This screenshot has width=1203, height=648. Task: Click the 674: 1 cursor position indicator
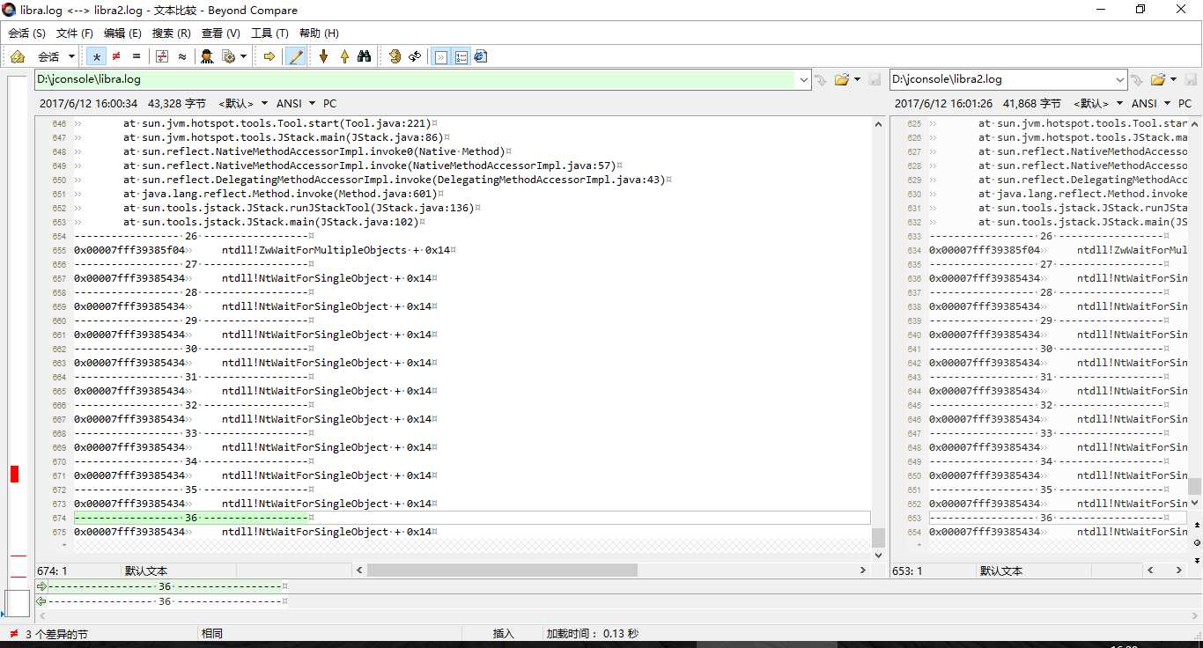click(x=53, y=571)
